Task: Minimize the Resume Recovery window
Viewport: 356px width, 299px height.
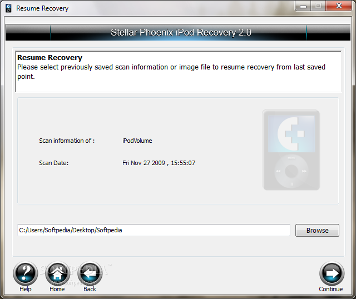Action: 303,6
